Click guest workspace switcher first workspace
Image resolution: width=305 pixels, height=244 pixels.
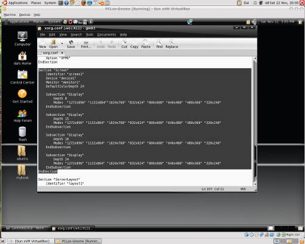point(271,228)
